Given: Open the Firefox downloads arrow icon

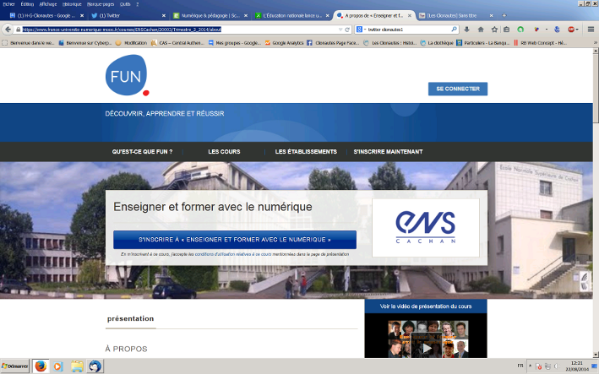Looking at the screenshot, I should click(x=467, y=30).
